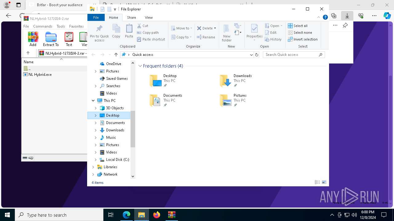Switch to the View ribbon tab
The height and width of the screenshot is (221, 394).
point(149,17)
